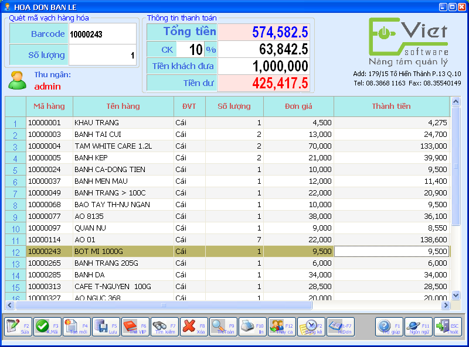Click the highlighted BOT MI 1000G cell
Screen dimensions: 469x347
click(x=123, y=252)
